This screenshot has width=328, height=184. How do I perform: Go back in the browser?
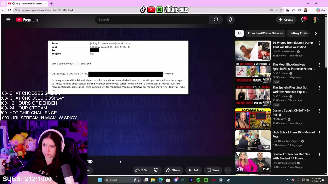click(x=3, y=10)
